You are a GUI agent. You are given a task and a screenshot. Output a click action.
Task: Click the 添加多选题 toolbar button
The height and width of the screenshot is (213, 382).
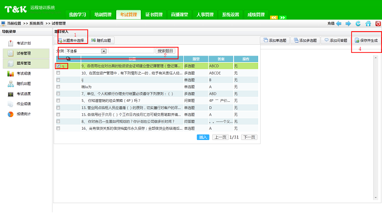click(305, 40)
